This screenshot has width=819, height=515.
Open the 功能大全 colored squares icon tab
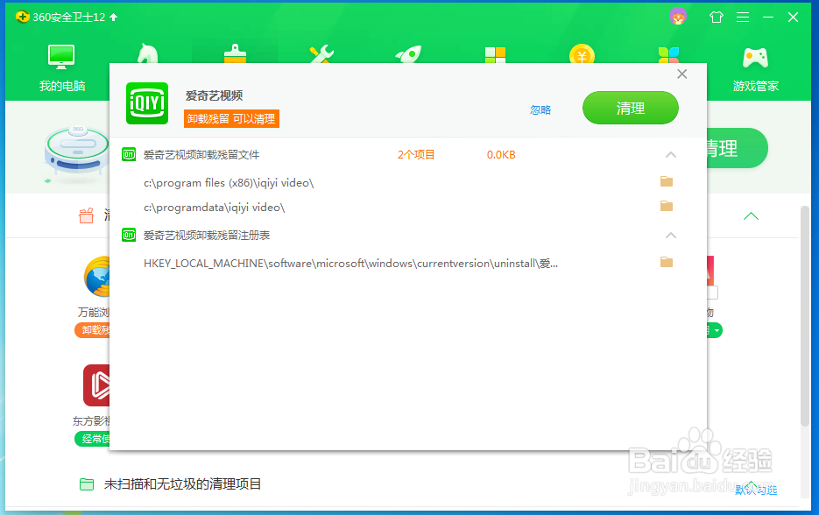click(495, 54)
